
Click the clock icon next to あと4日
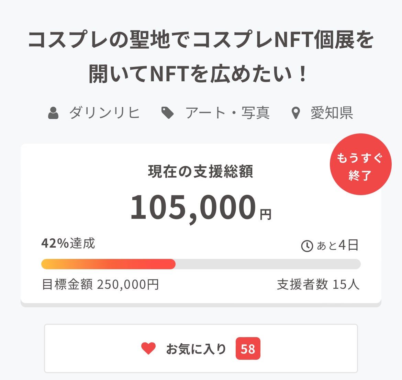pos(307,246)
